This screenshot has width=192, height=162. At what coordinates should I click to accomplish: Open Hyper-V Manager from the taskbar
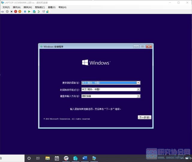pyautogui.click(x=75, y=158)
